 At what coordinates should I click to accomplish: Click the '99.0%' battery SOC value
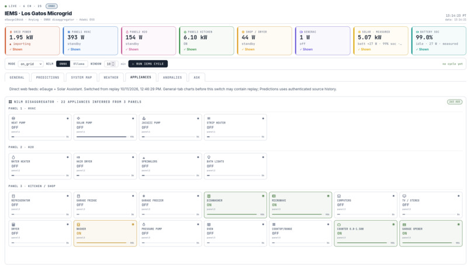(x=424, y=37)
